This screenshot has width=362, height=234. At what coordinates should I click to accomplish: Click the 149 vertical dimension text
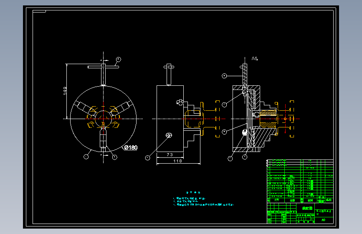click(65, 91)
